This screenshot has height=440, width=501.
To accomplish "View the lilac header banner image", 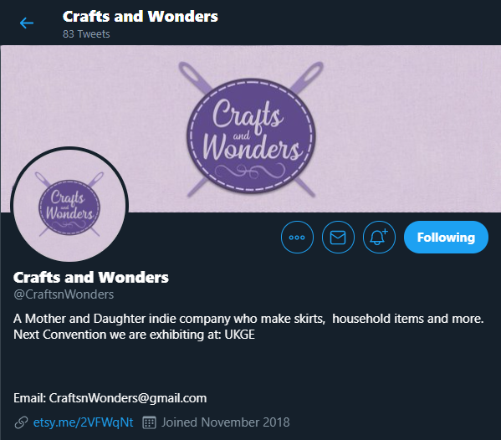I will (251, 129).
